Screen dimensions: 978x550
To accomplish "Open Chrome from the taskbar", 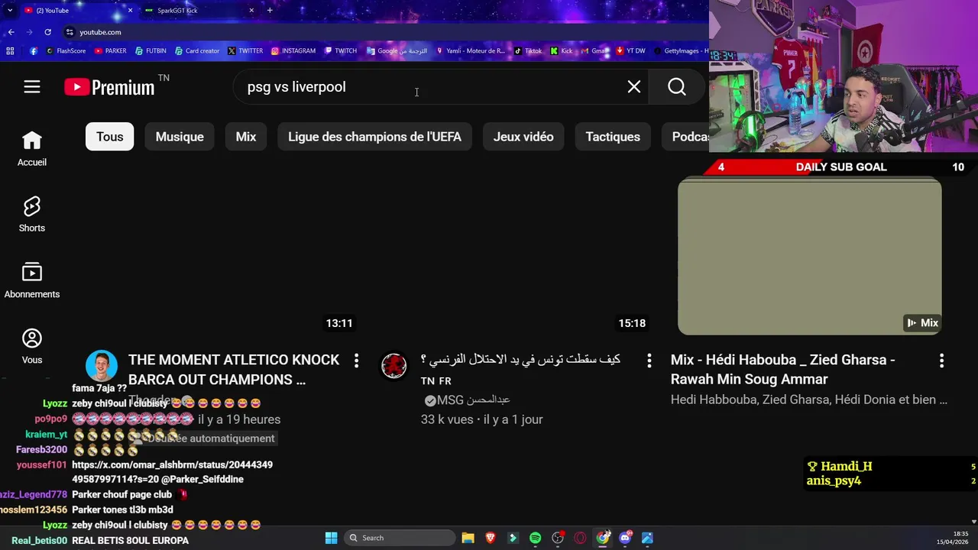I will [x=603, y=538].
